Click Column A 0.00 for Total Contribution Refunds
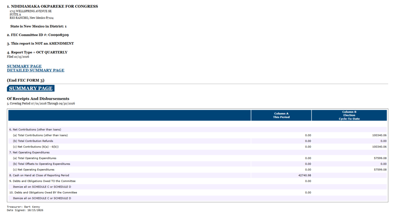The height and width of the screenshot is (213, 405). (308, 141)
